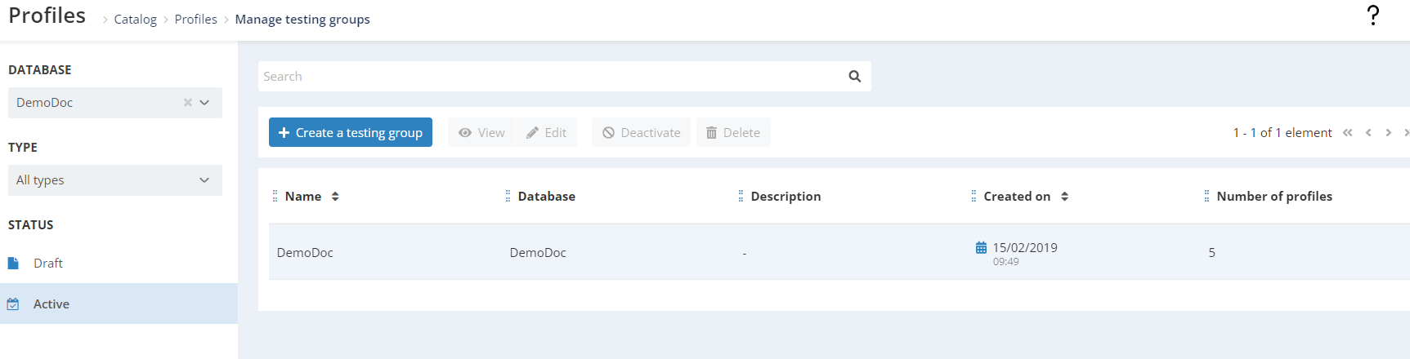This screenshot has height=359, width=1410.
Task: Go to first page double chevron
Action: click(x=1348, y=132)
